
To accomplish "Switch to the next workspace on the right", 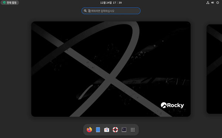I will (x=214, y=69).
